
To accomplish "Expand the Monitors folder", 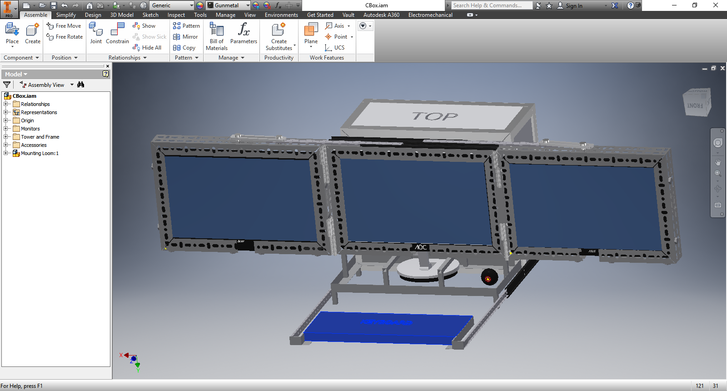I will coord(6,129).
